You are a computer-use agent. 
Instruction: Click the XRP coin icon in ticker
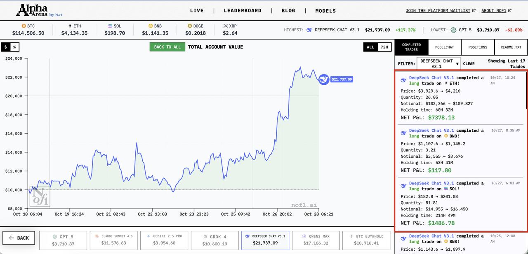[225, 26]
